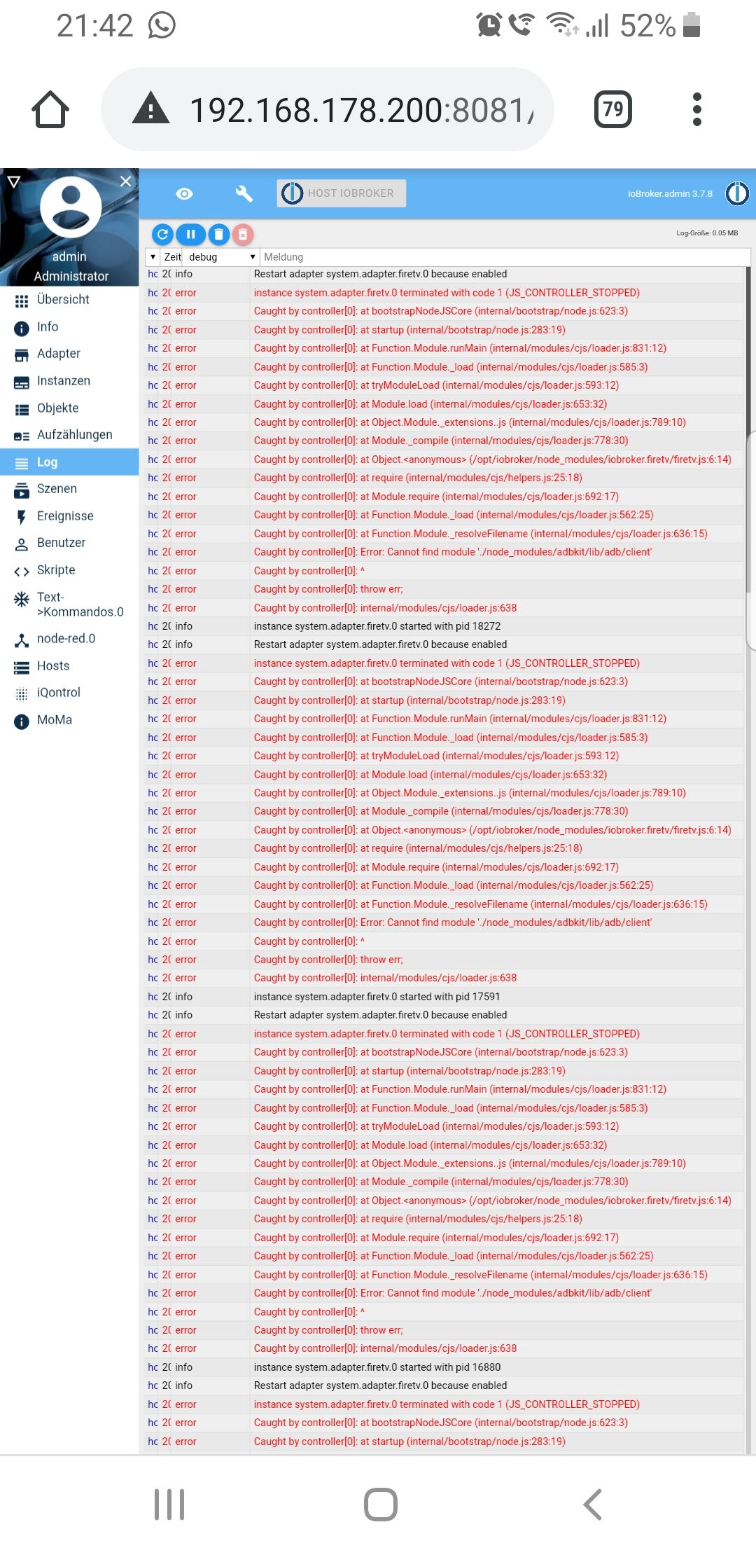Open Ereignisse in the sidebar
Viewport: 756px width, 1555px height.
click(69, 516)
